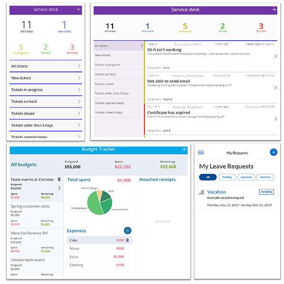This screenshot has width=284, height=284.
Task: Expand the Team events at Contoso budget chevron
Action: 59,188
